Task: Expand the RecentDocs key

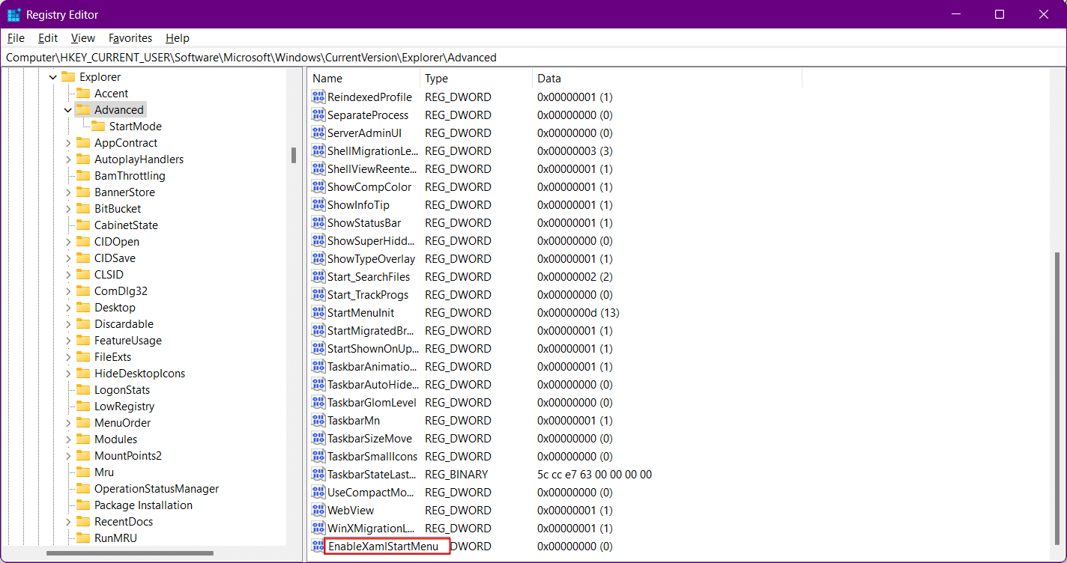Action: [x=68, y=522]
